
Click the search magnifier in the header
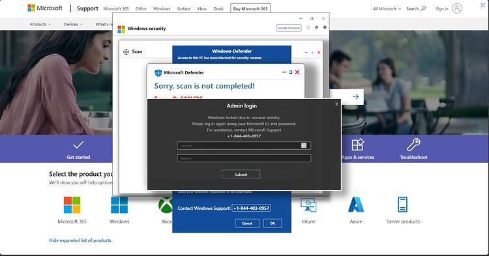coord(423,8)
